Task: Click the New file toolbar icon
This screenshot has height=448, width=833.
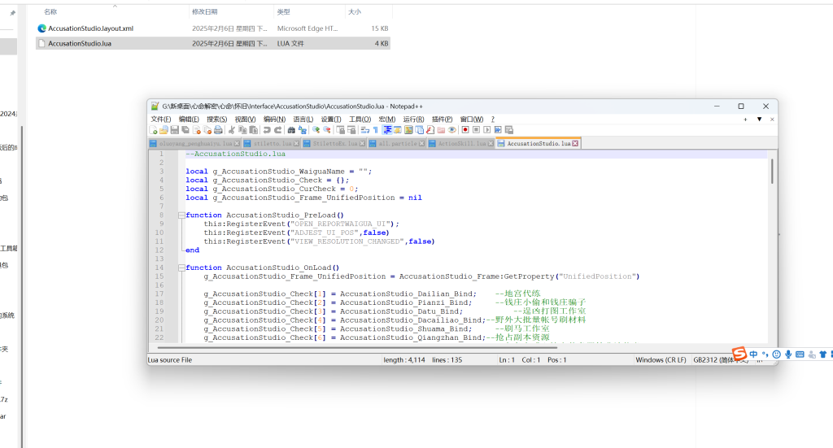Action: click(x=153, y=129)
